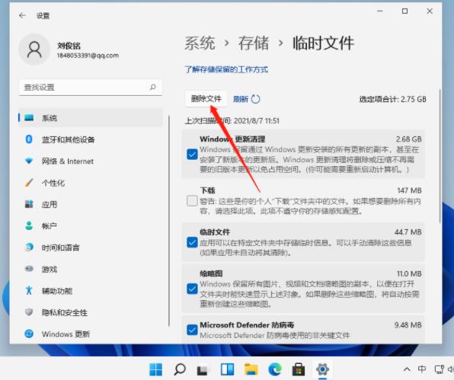Minimize the Settings window

click(x=380, y=11)
